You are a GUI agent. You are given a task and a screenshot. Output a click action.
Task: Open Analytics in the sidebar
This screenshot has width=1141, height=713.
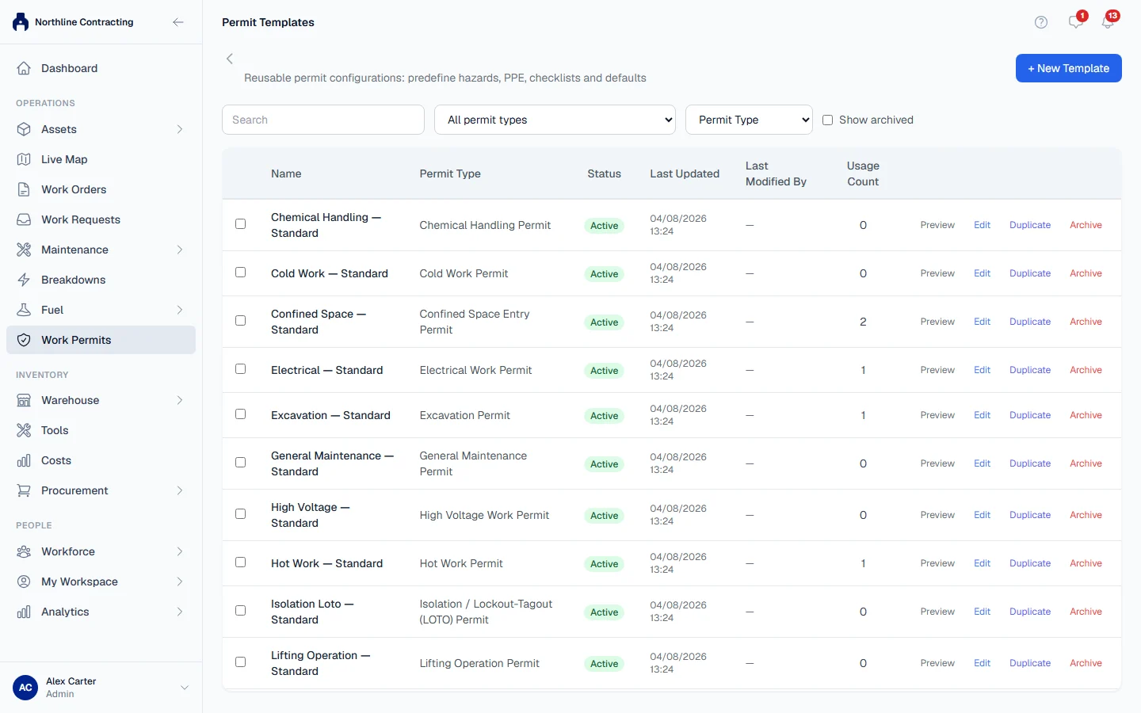[x=101, y=612]
